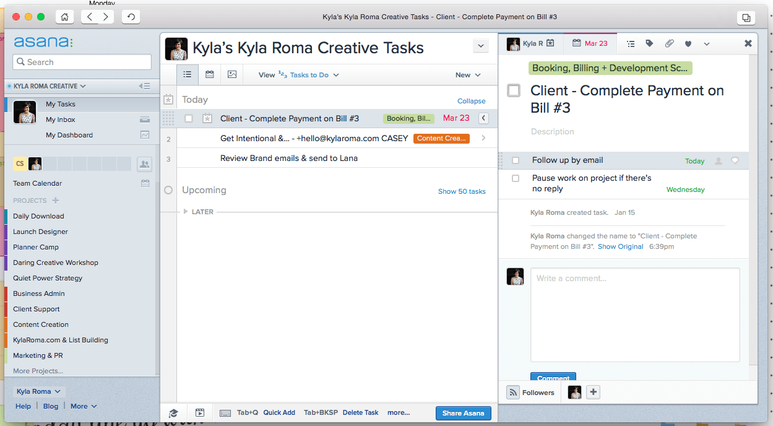Open the calendar icon next to Team Calendar
Screen dimensions: 773x426
(x=145, y=183)
